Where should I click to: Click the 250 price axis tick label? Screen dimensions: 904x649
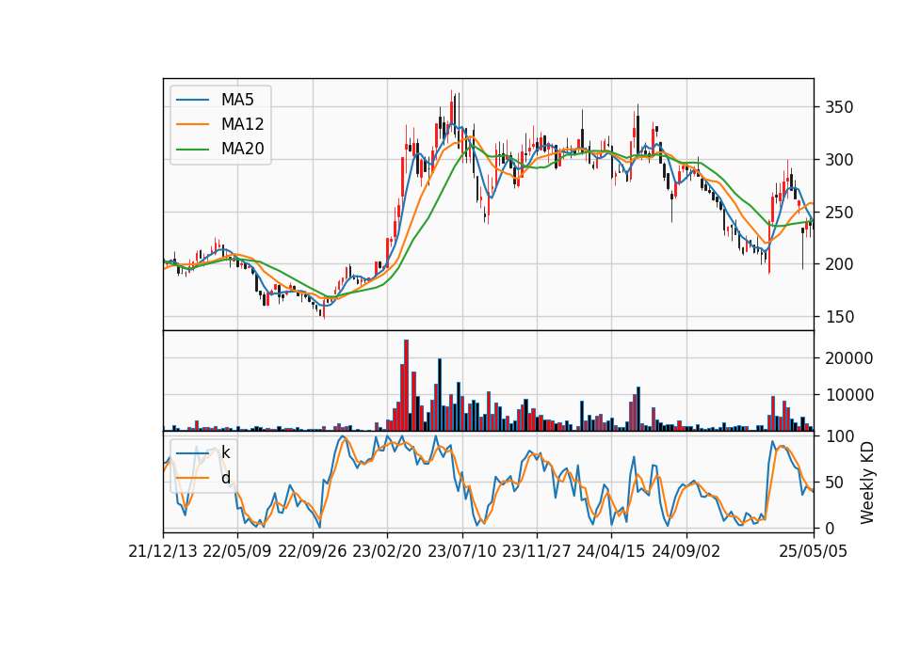pos(839,213)
